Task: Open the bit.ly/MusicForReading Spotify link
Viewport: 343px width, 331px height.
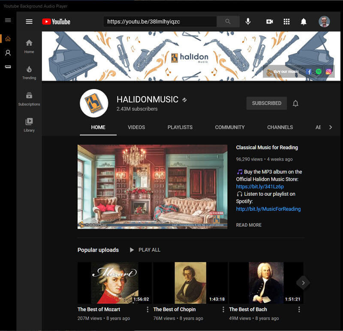Action: (x=268, y=209)
